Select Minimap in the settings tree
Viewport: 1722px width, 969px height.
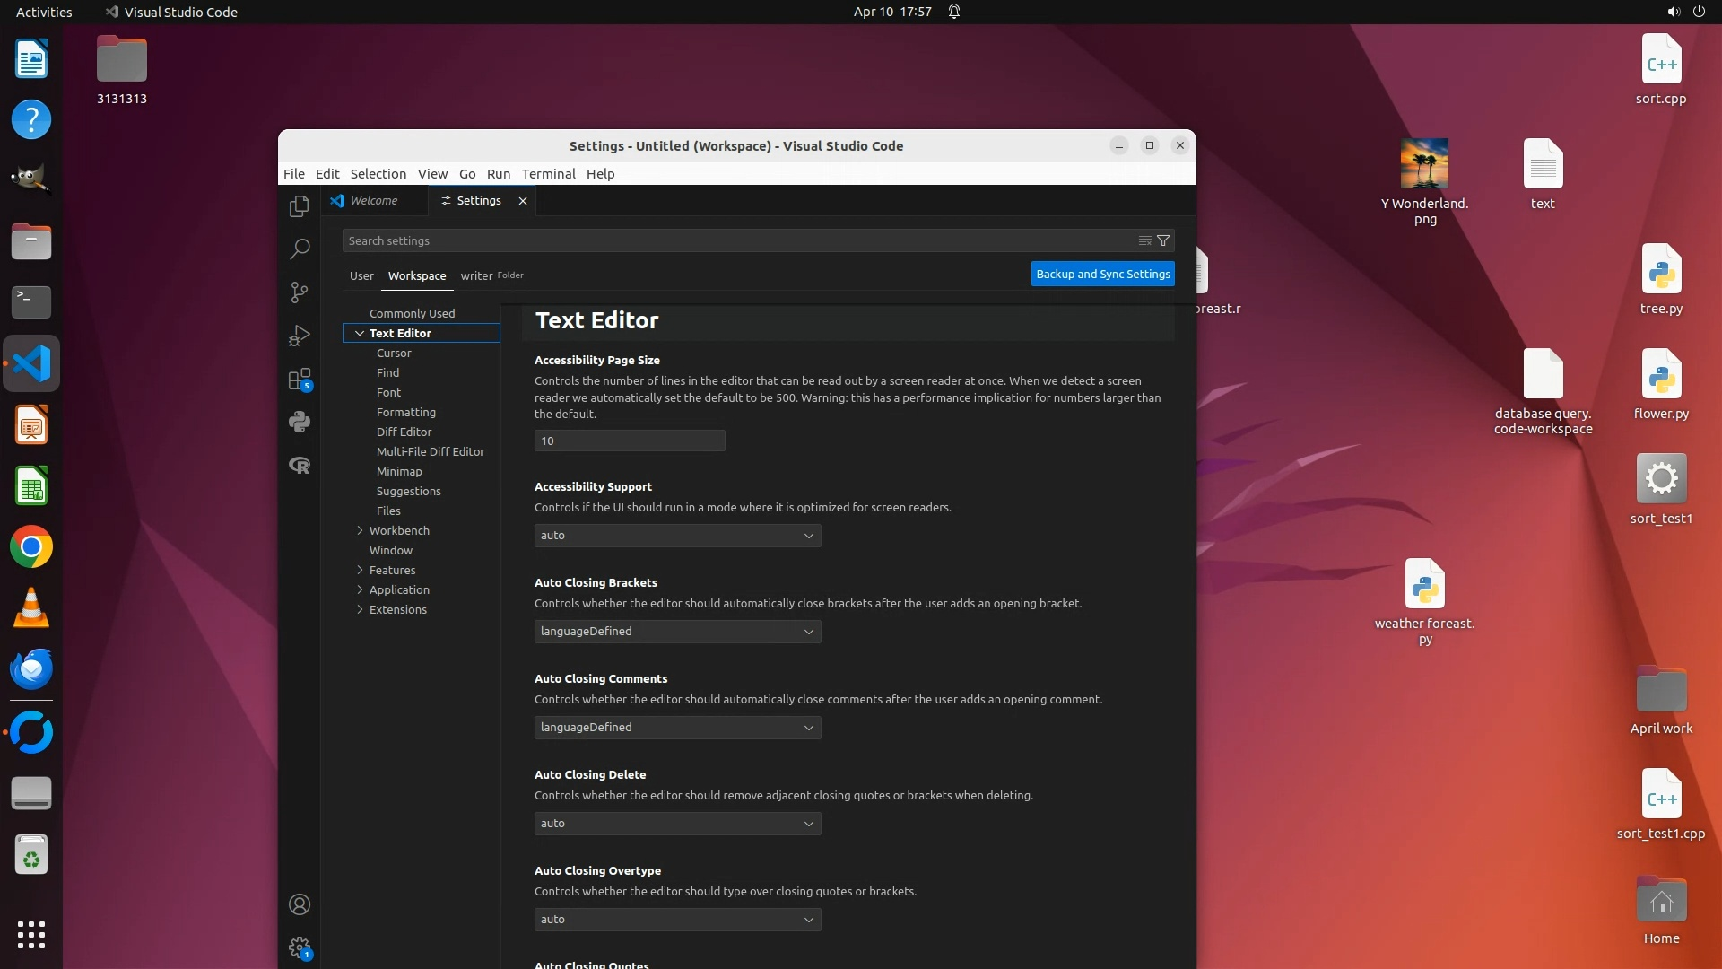tap(399, 471)
